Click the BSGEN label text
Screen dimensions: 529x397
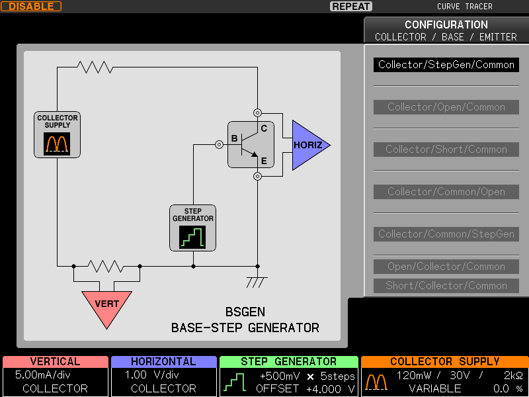(245, 312)
